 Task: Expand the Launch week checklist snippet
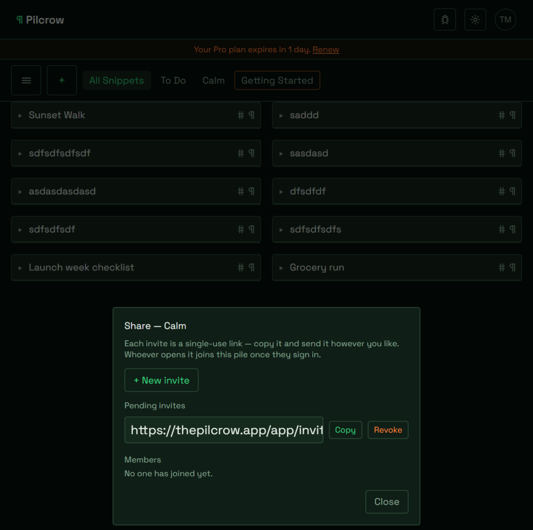(x=20, y=268)
